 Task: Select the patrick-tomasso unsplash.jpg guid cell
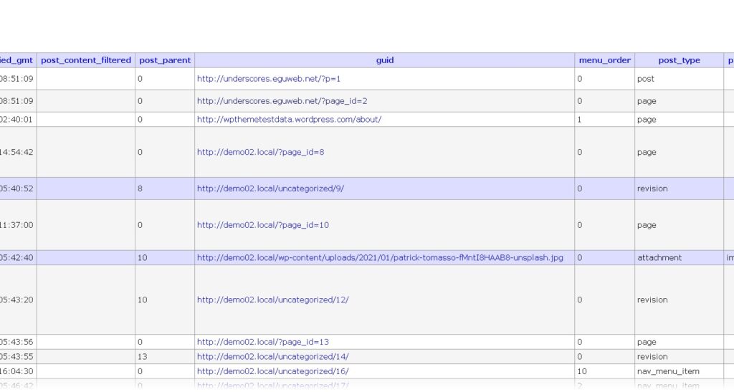tap(379, 257)
